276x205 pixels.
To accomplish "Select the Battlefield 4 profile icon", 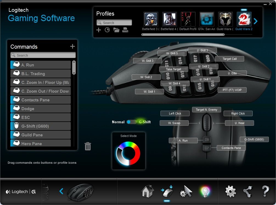I will pos(169,19).
